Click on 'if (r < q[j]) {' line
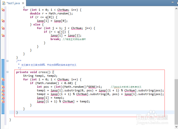This screenshot has width=178, height=129. (57, 32)
